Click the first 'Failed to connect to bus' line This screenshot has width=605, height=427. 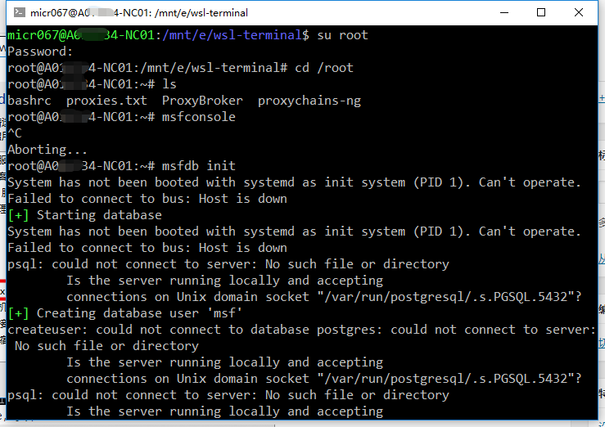(147, 199)
